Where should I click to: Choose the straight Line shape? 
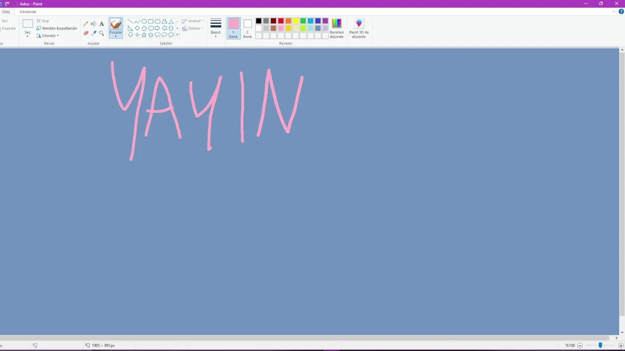pyautogui.click(x=130, y=21)
